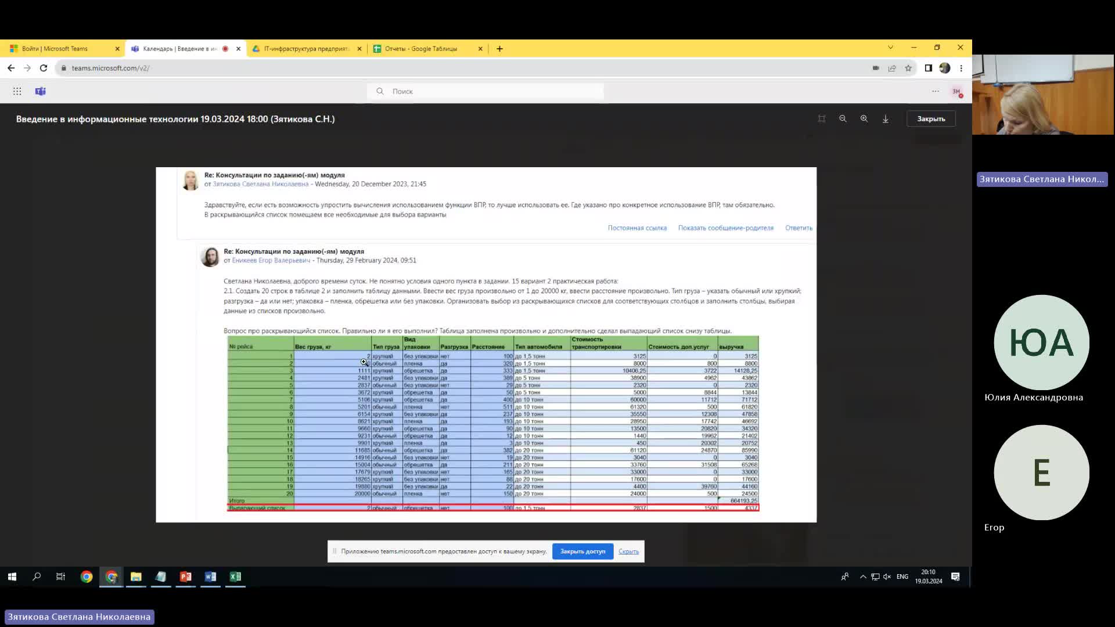Open the IT-инфраструктура предприятия tab
Viewport: 1115px width, 627px height.
click(x=306, y=49)
